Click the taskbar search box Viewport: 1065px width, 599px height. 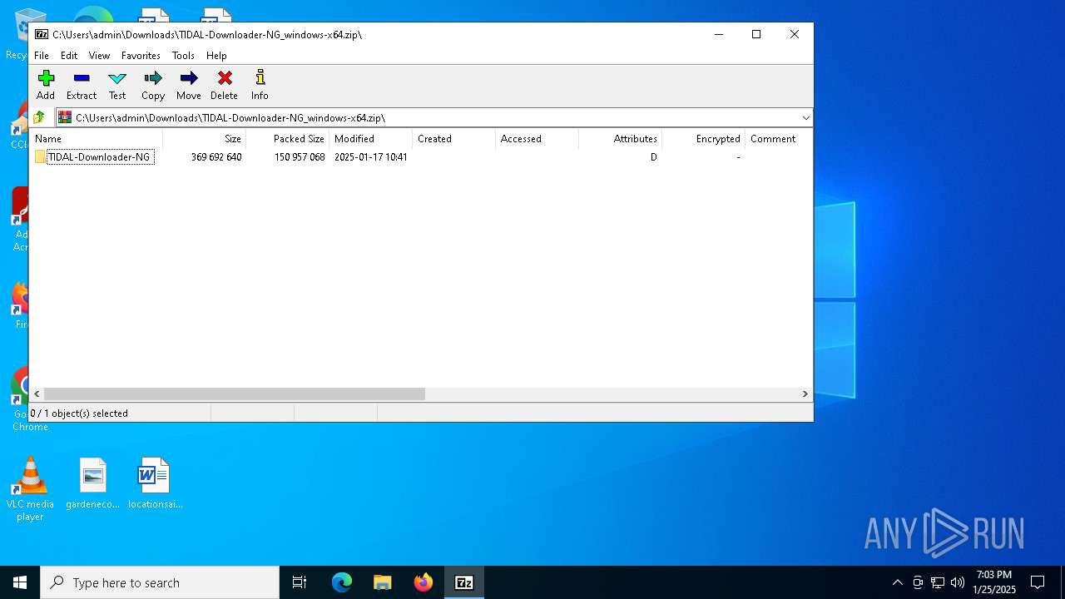pyautogui.click(x=160, y=582)
